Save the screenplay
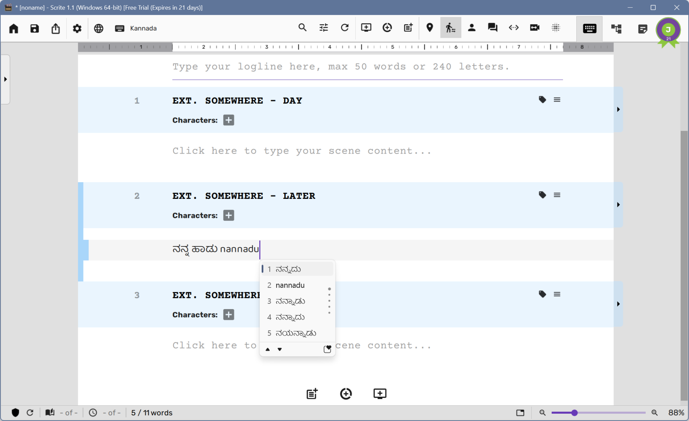Screen dimensions: 689x421 (34, 28)
